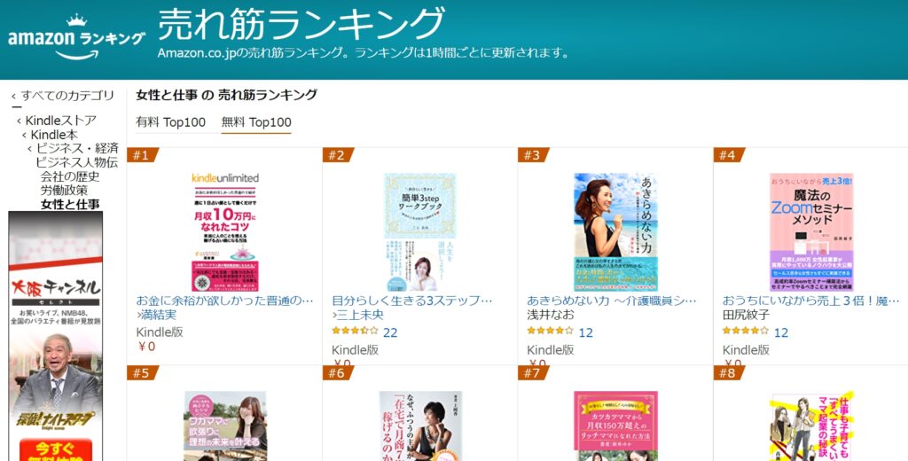Open author link 三上未央
This screenshot has width=908, height=461.
coord(358,315)
